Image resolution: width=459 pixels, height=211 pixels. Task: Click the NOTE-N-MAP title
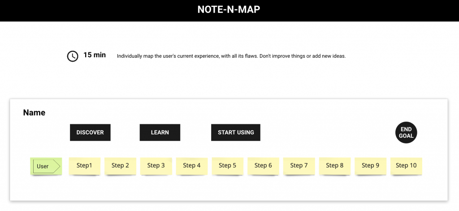pos(229,10)
